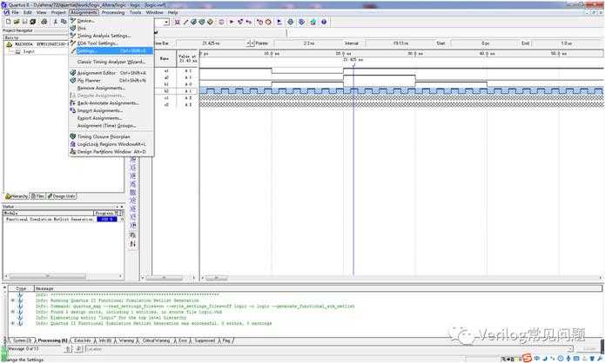Select Settings... in Assignments menu

111,51
